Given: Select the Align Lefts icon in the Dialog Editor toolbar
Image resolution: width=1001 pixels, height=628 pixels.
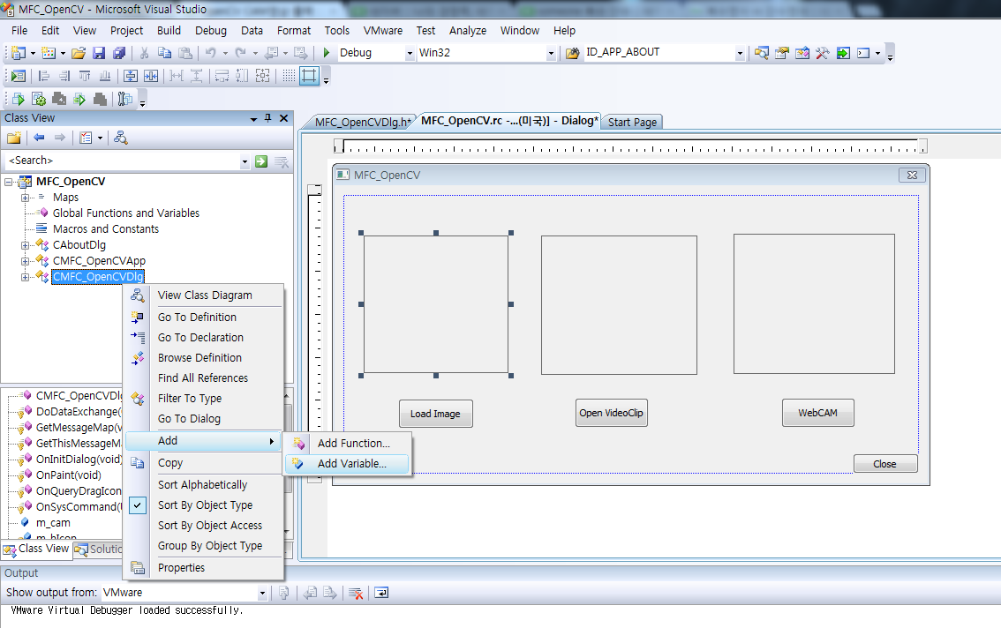Looking at the screenshot, I should 45,76.
